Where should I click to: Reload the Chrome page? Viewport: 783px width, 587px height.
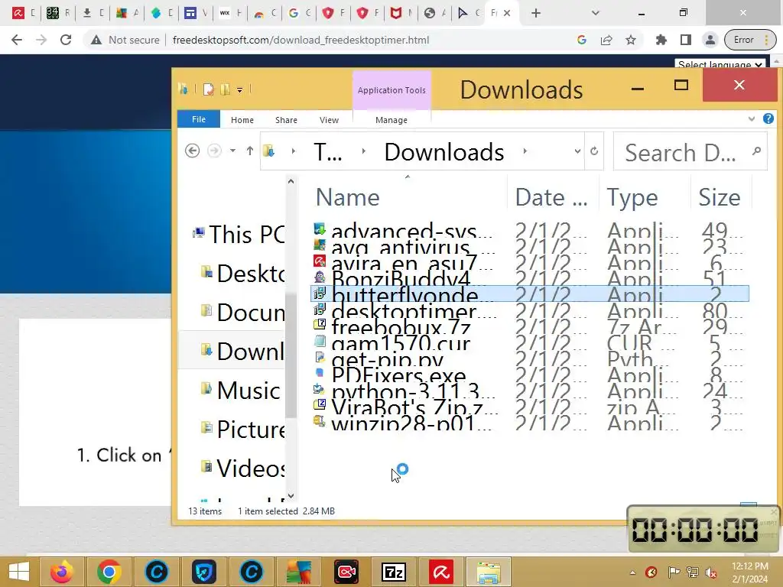point(66,40)
